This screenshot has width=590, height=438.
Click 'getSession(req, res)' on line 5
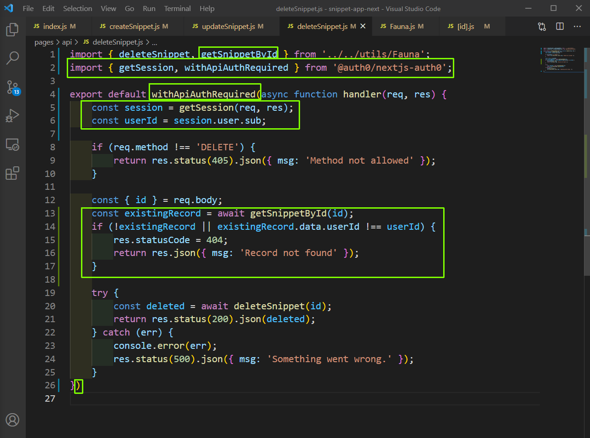pyautogui.click(x=233, y=108)
